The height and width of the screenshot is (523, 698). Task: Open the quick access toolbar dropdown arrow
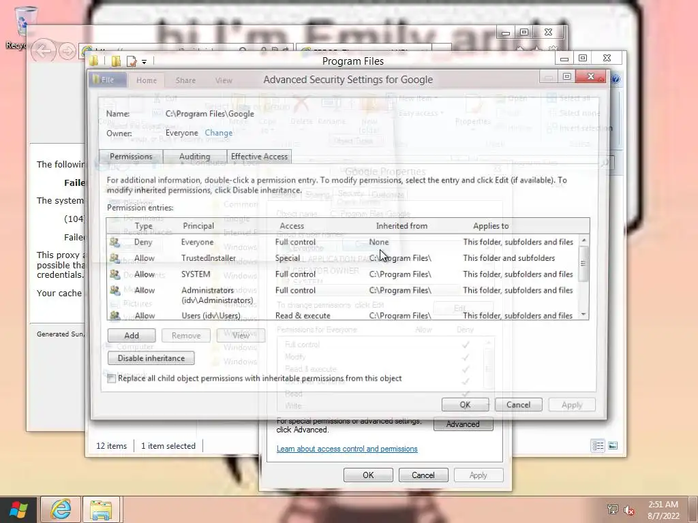pyautogui.click(x=145, y=62)
